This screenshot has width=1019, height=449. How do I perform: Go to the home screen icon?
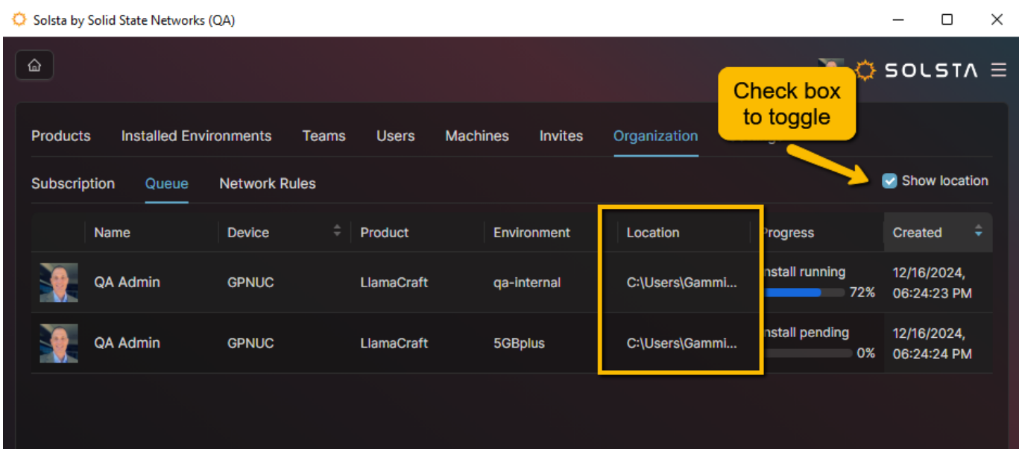[34, 66]
